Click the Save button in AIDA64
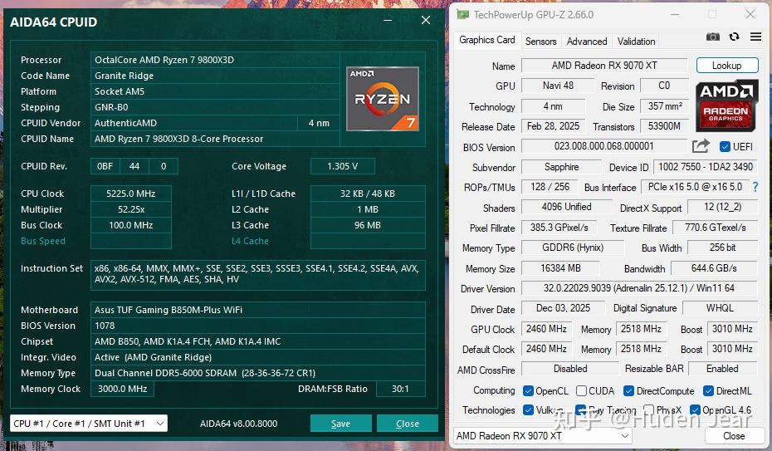Image resolution: width=772 pixels, height=451 pixels. click(340, 424)
